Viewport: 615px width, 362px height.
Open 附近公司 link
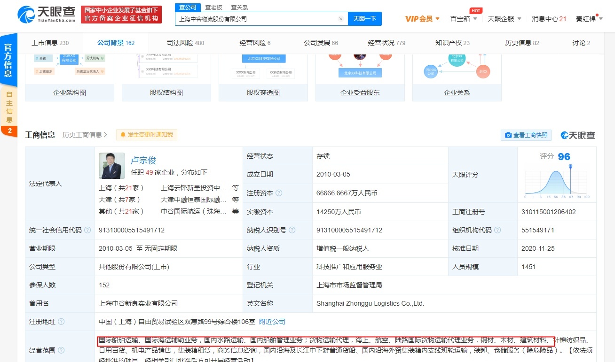272,322
